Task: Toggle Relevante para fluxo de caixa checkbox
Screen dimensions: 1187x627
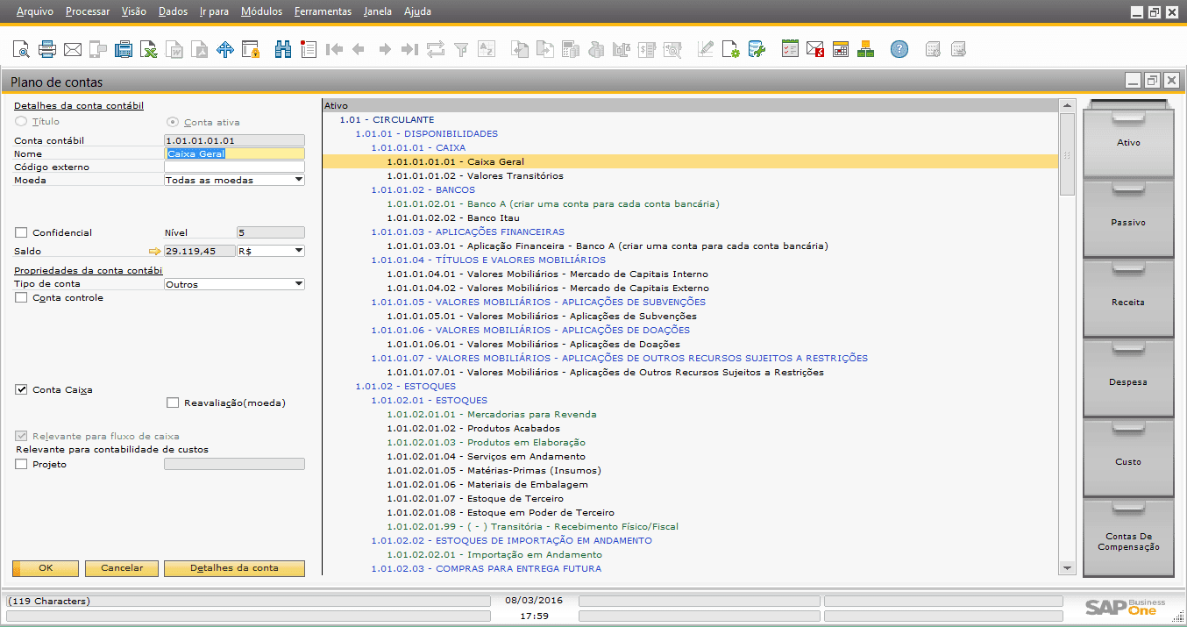Action: click(21, 436)
